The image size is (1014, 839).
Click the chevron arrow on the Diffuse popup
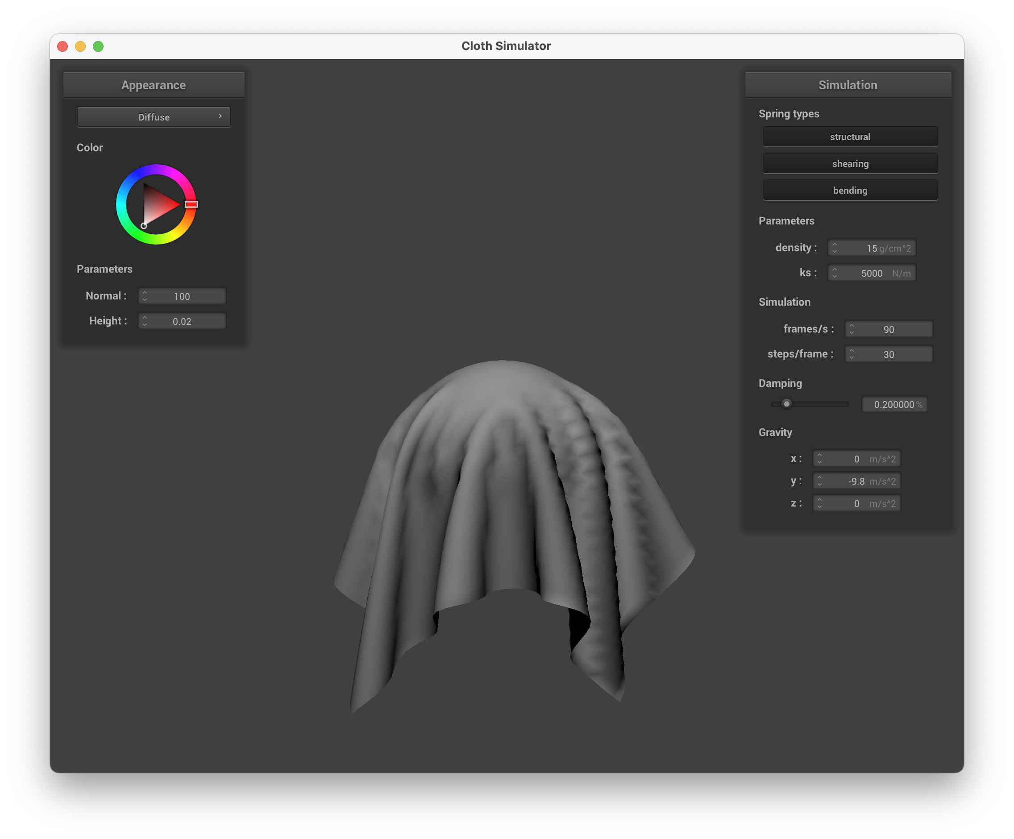tap(220, 116)
